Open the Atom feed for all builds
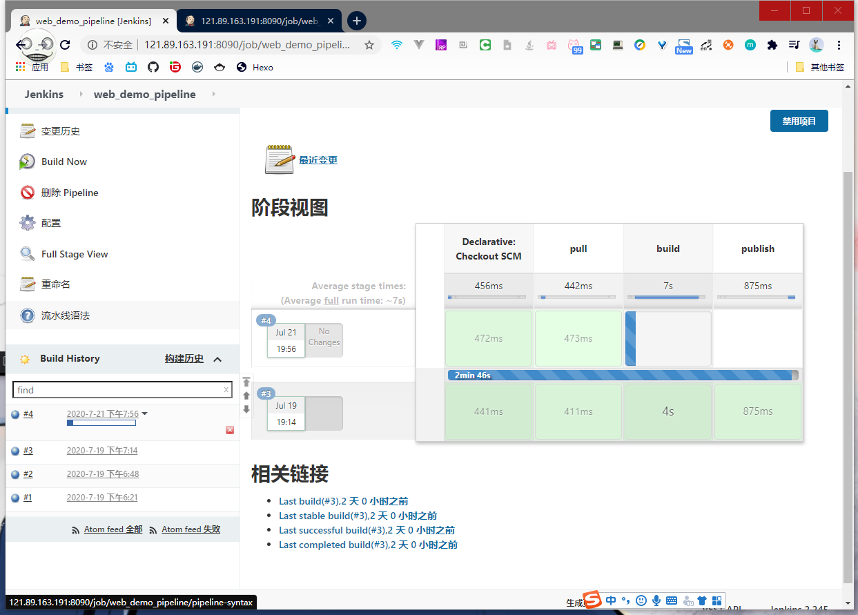The image size is (858, 615). point(113,529)
